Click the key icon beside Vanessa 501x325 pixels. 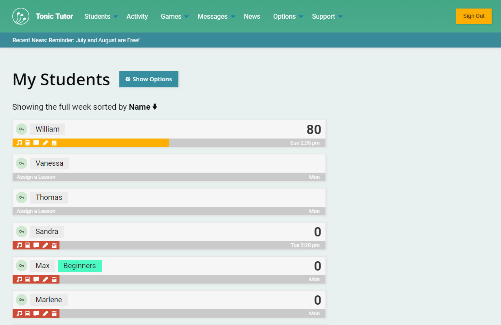pyautogui.click(x=22, y=163)
